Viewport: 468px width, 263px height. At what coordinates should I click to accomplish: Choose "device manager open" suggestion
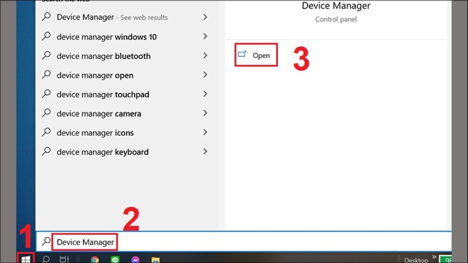(x=127, y=75)
